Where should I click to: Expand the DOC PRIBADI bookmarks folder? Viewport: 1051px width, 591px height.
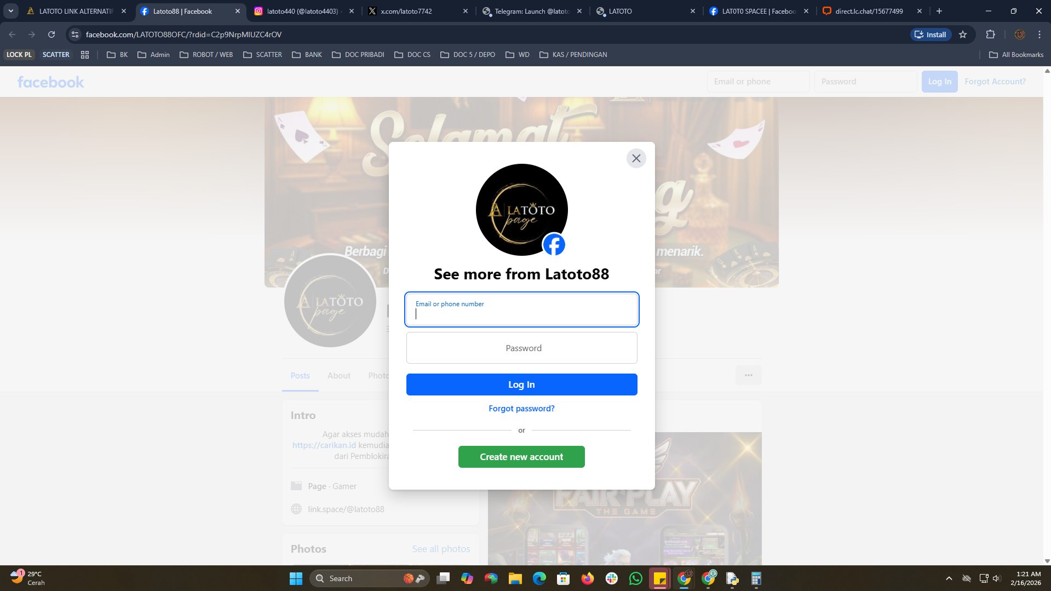358,55
